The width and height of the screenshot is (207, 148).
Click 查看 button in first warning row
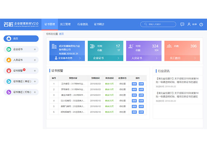134,84
